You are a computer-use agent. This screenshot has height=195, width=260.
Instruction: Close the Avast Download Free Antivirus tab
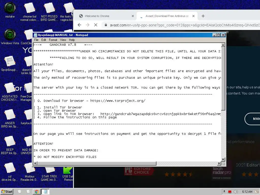(193, 16)
